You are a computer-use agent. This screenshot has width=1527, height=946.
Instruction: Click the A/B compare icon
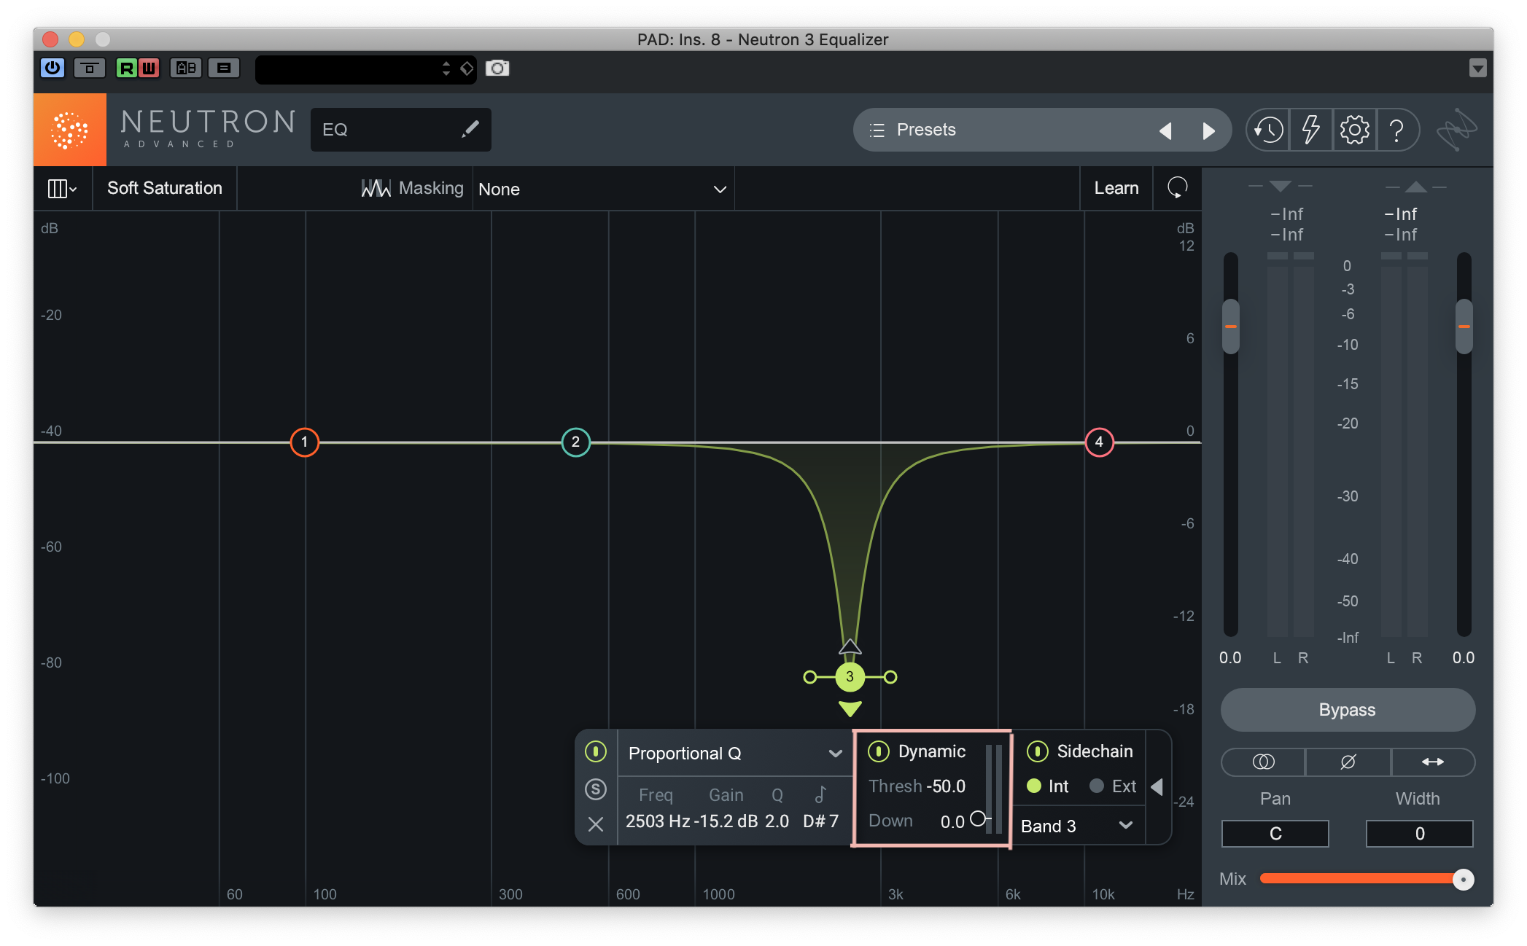pos(186,69)
